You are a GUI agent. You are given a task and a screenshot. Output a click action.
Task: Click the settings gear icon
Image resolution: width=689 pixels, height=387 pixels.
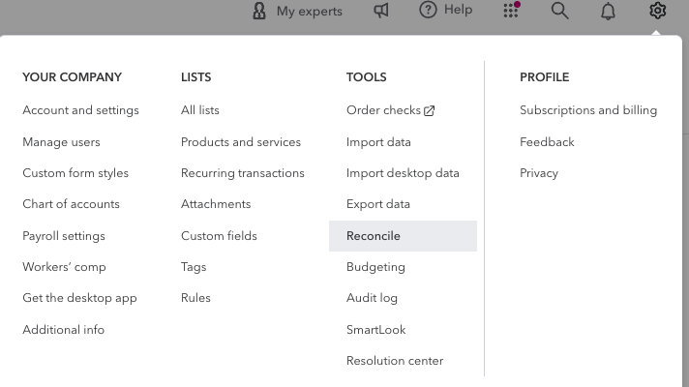[657, 10]
